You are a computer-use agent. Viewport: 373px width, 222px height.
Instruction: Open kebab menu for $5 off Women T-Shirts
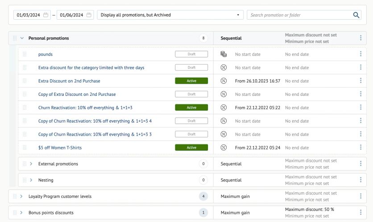pos(361,147)
